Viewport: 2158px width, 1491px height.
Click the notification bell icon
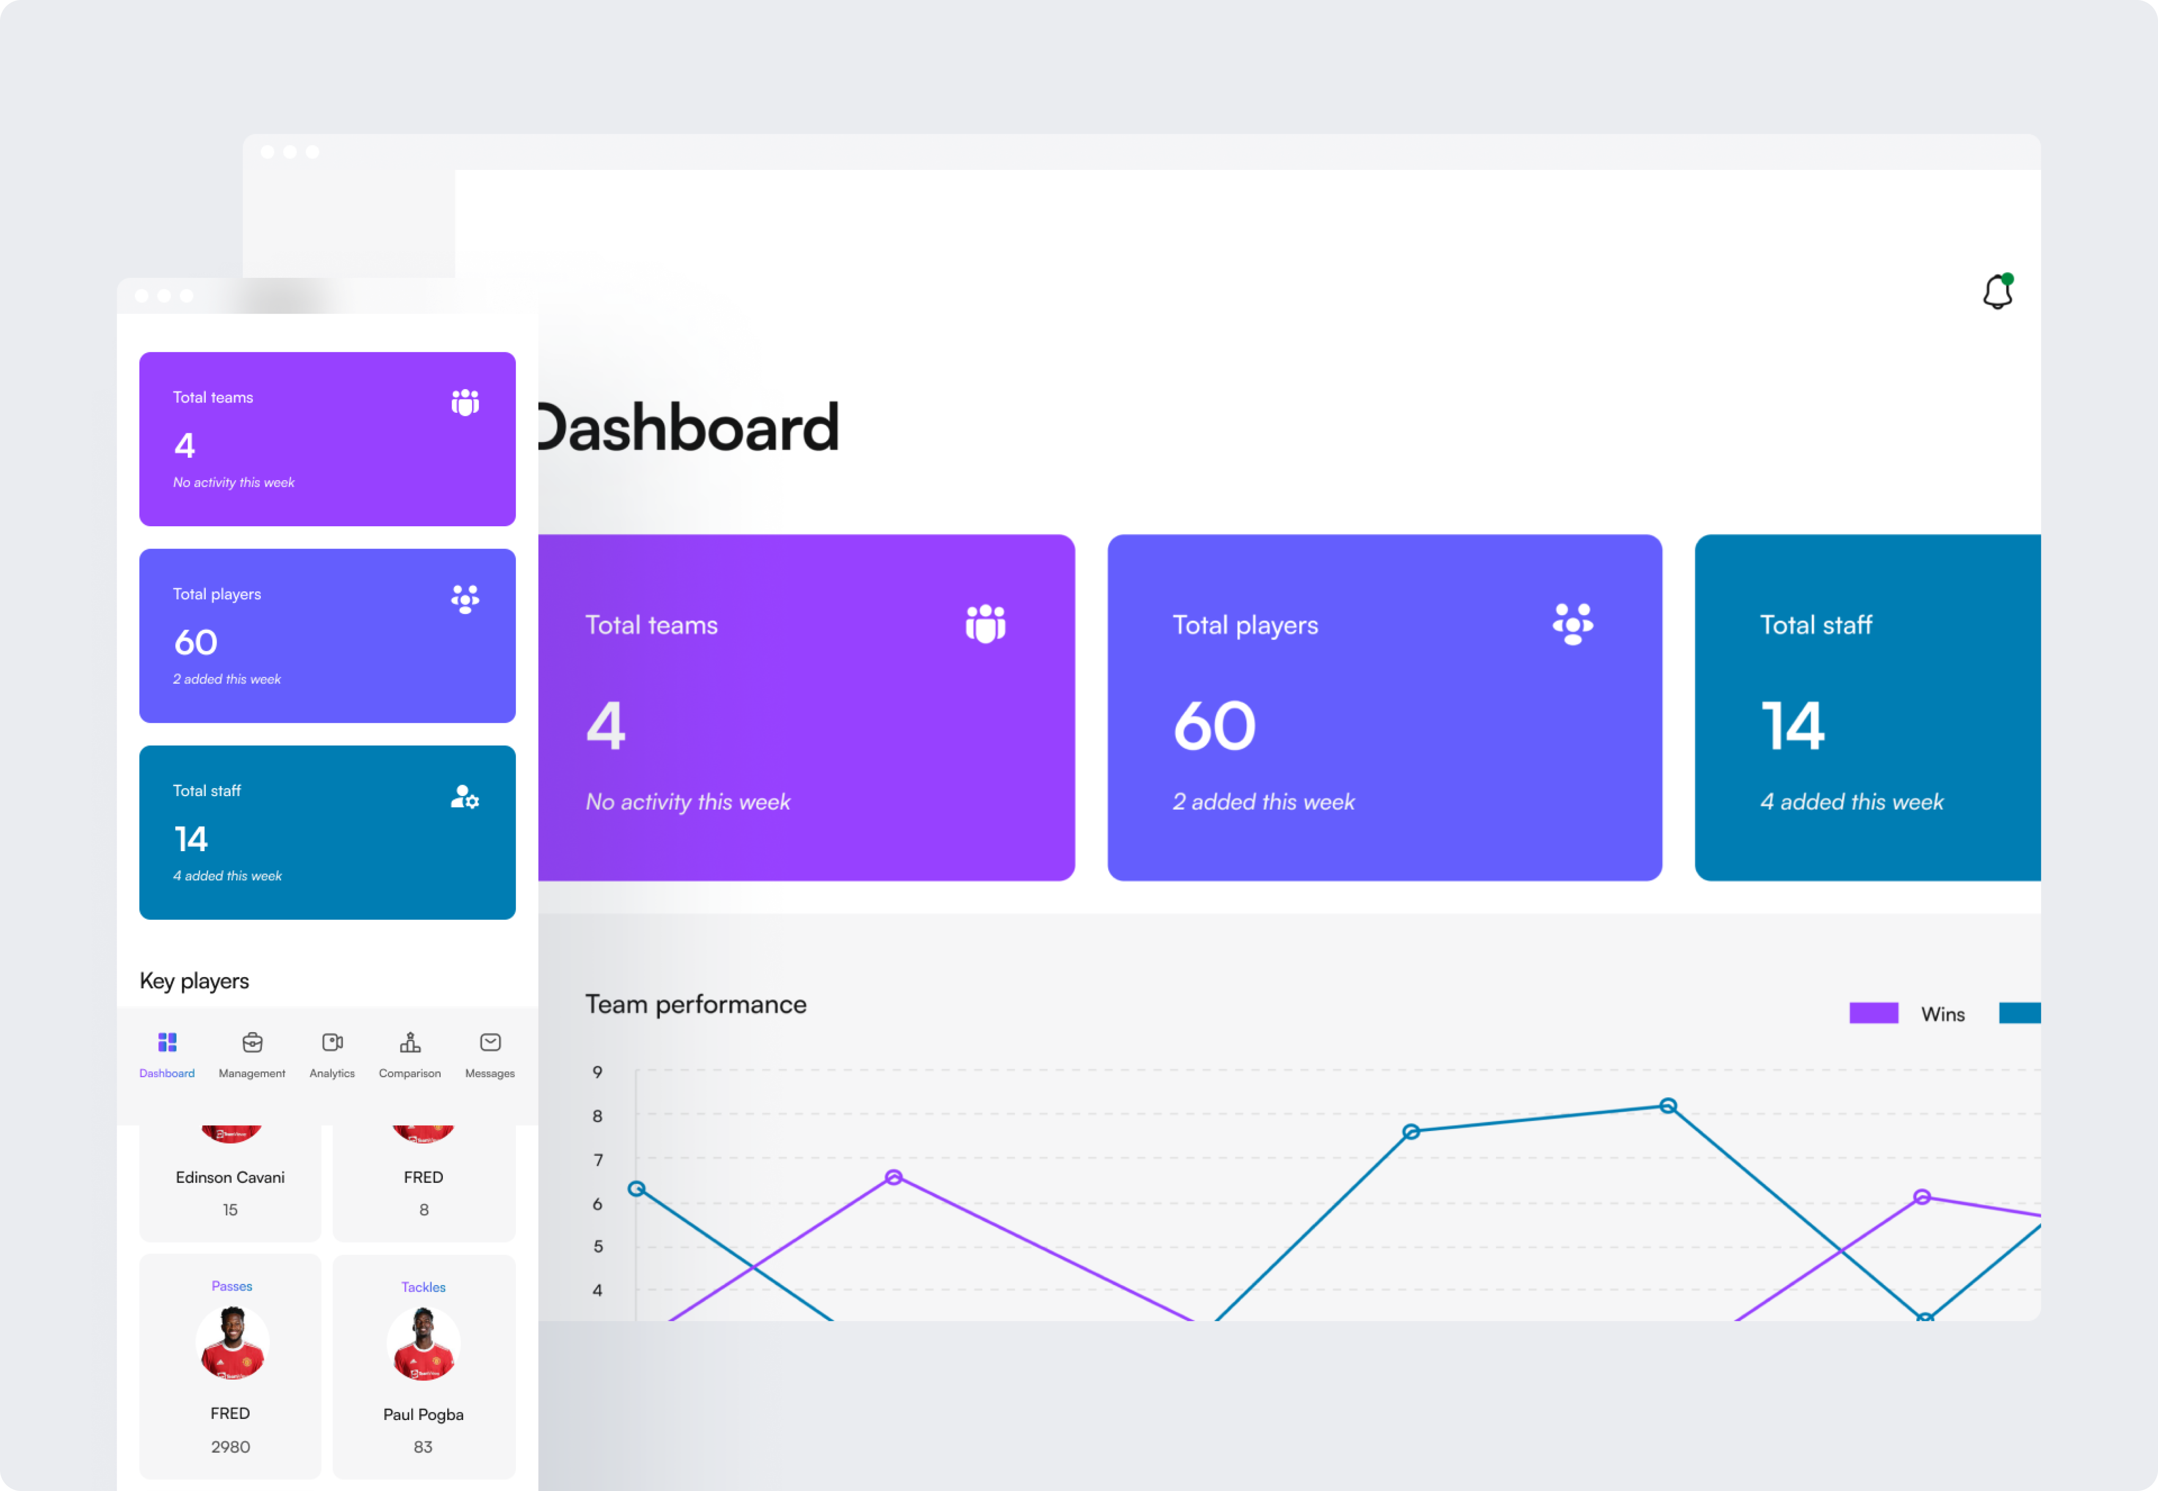(x=1997, y=292)
